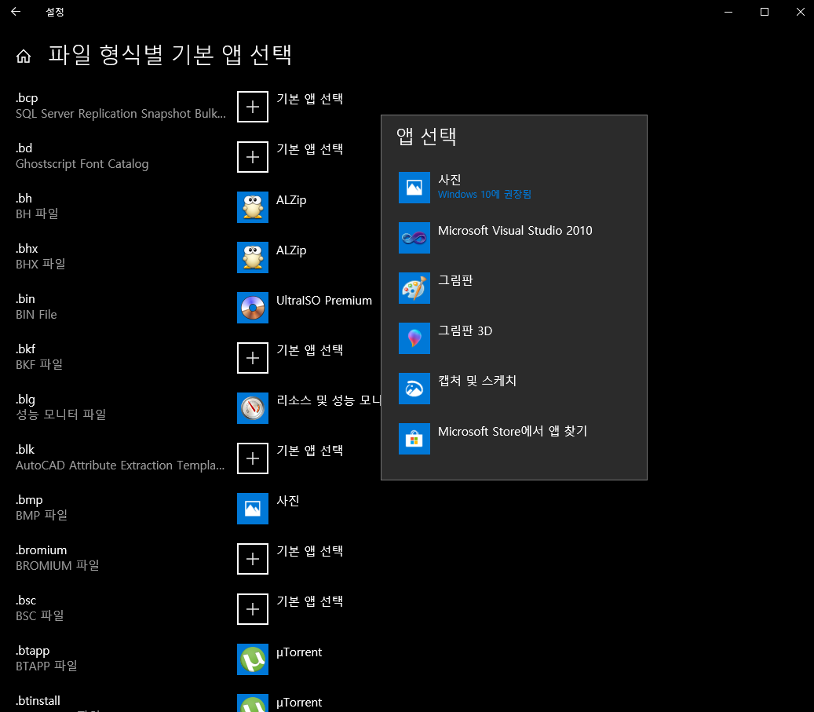Screen dimensions: 814x712
Task: Click the µTorrent icon for .btinstall
Action: (x=253, y=703)
